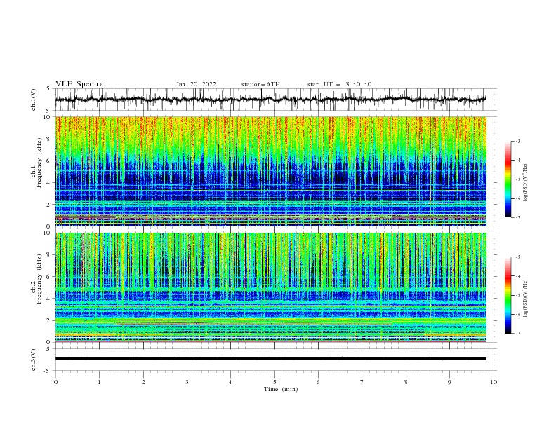Click the "ch.3(V)" axis label

(x=34, y=360)
